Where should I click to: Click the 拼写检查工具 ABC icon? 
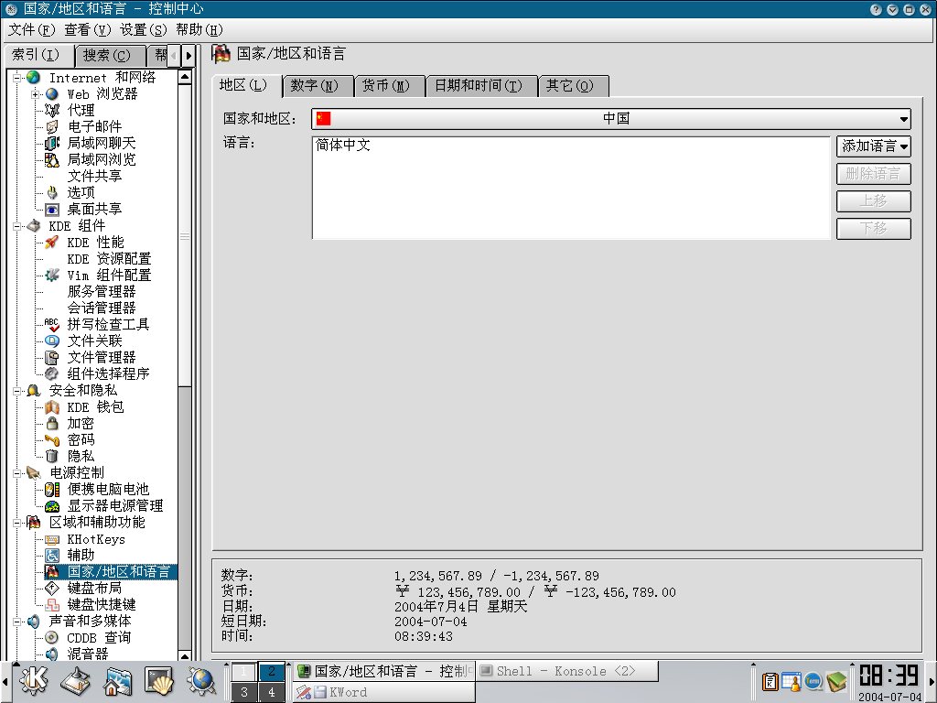(52, 325)
